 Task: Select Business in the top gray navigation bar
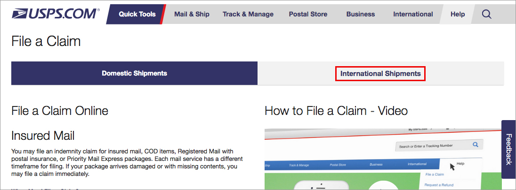[x=361, y=14]
